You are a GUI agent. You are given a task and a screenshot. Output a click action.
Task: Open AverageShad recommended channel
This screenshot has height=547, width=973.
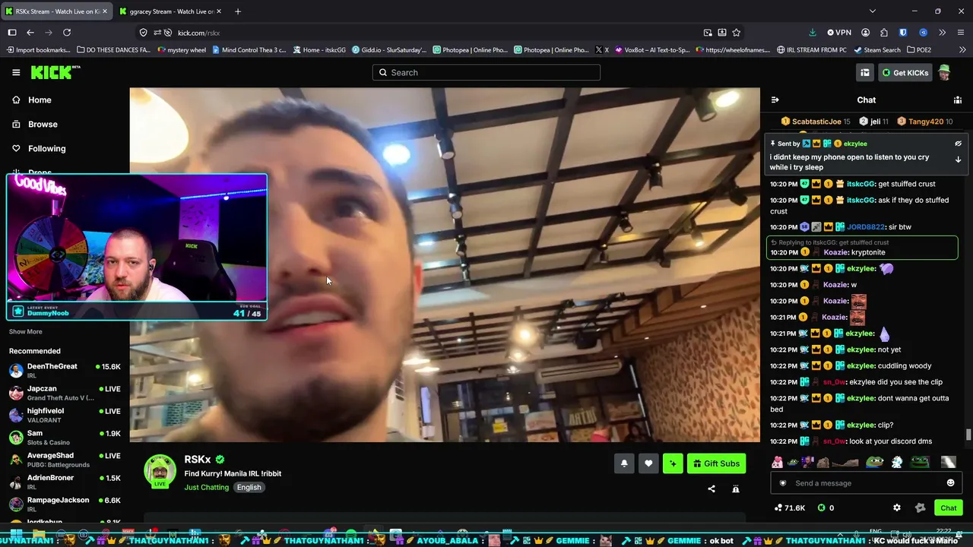pos(65,460)
